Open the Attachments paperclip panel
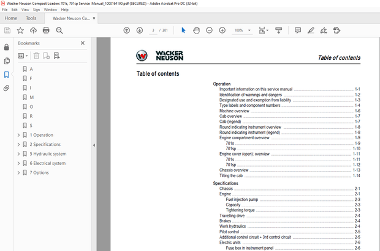Screen dimensions: 380x251 point(7,88)
